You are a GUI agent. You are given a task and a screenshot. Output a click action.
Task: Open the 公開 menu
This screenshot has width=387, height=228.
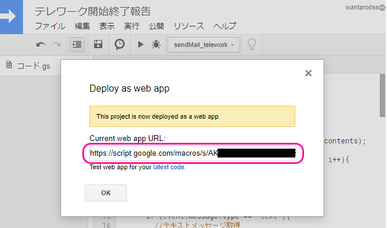pyautogui.click(x=156, y=26)
